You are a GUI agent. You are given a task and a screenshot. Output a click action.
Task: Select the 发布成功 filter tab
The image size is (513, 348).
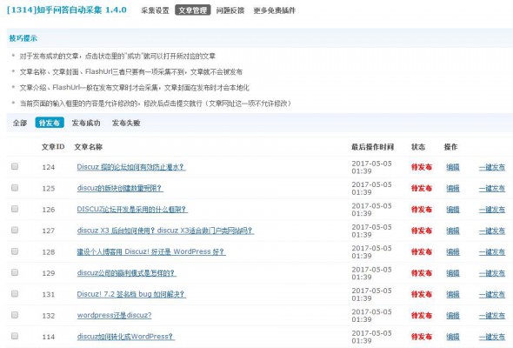86,123
